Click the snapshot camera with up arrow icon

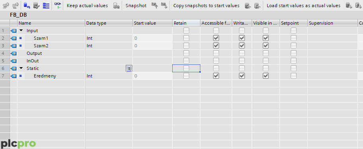click(155, 5)
